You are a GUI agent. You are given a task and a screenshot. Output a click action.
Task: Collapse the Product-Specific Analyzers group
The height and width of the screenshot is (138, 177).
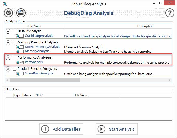(x=8, y=69)
